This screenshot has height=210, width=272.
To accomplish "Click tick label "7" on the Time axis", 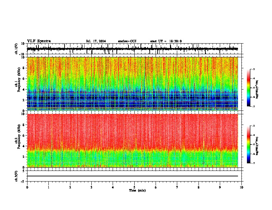I will [x=177, y=187].
